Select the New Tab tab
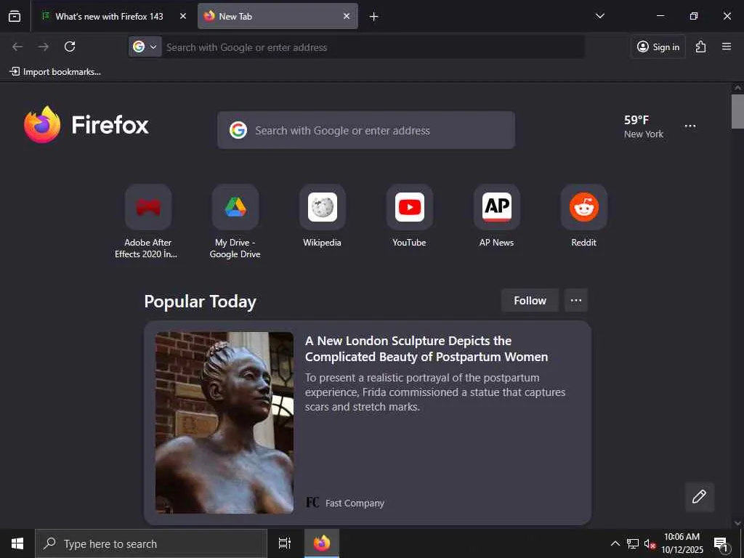Screen dimensions: 744x558 pos(278,16)
